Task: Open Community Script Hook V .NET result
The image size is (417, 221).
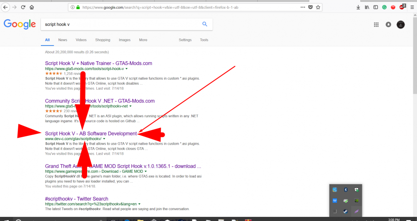Action: pyautogui.click(x=100, y=101)
